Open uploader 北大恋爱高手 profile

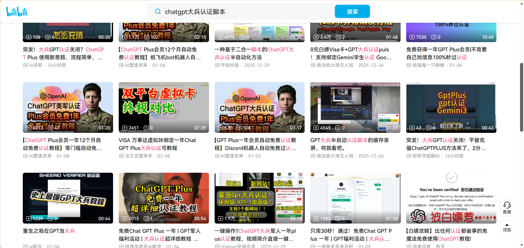click(x=138, y=156)
